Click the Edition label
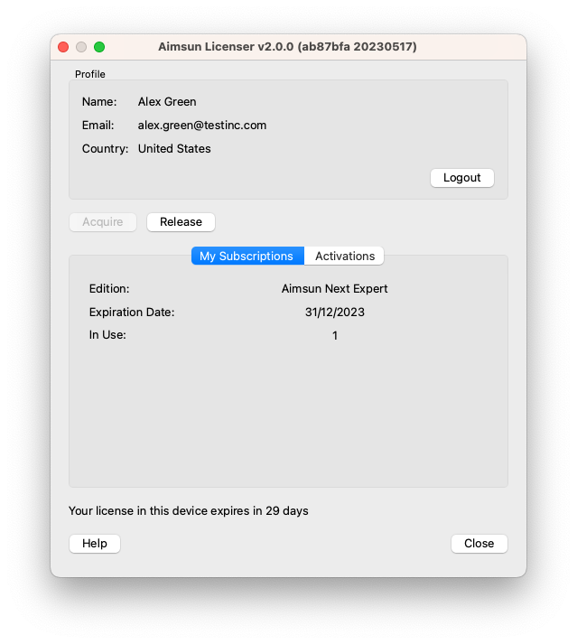The height and width of the screenshot is (644, 577). click(109, 289)
